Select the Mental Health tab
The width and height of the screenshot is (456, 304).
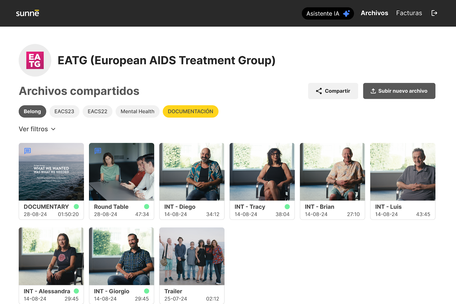(137, 111)
